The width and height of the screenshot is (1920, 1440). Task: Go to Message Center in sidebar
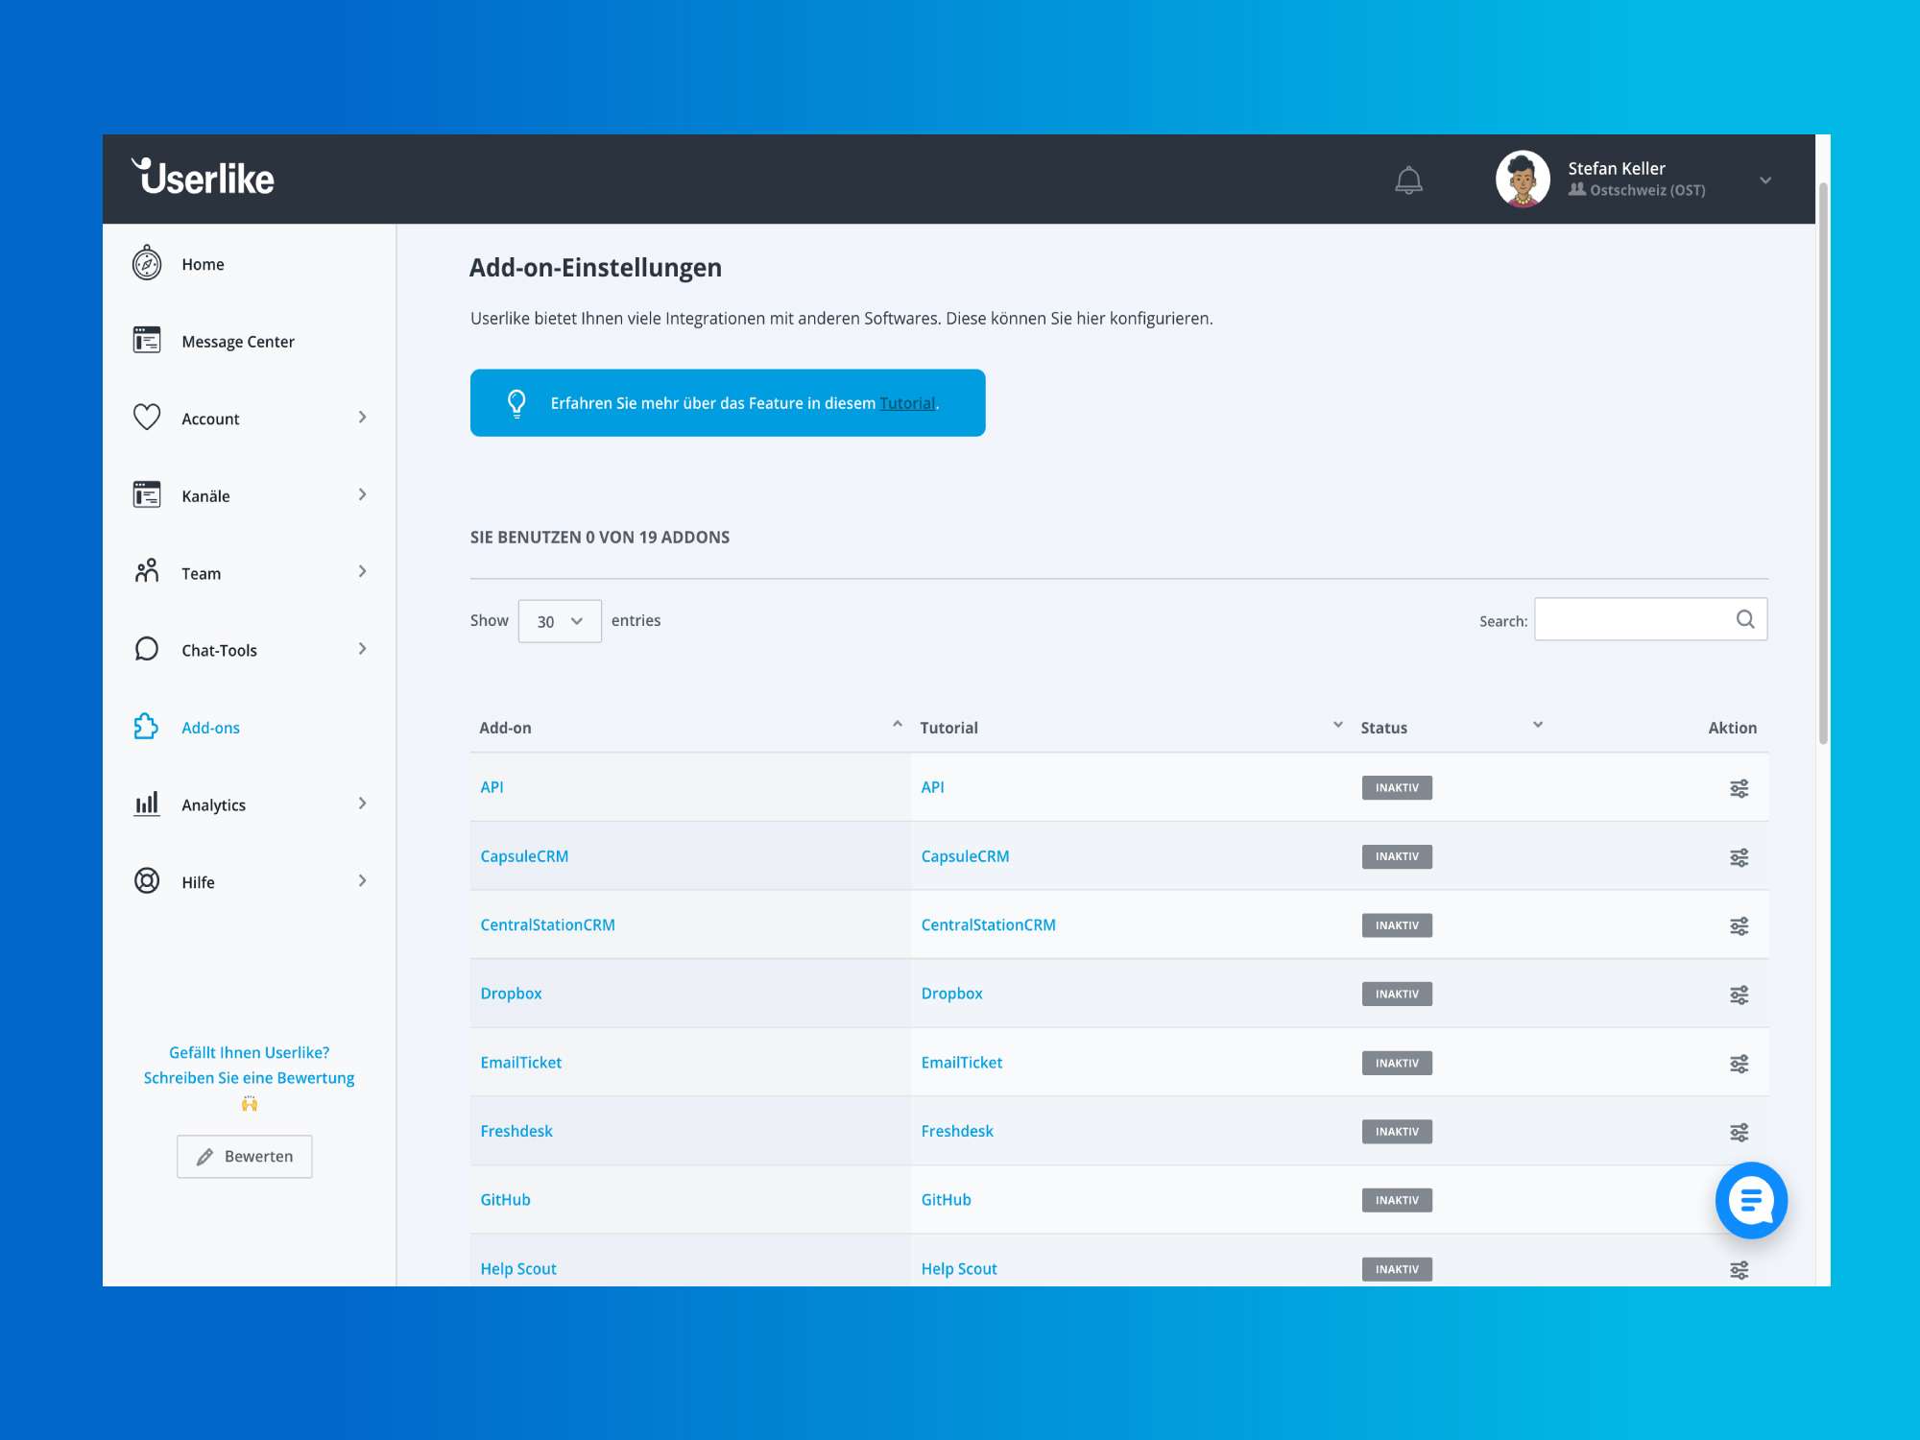coord(237,342)
